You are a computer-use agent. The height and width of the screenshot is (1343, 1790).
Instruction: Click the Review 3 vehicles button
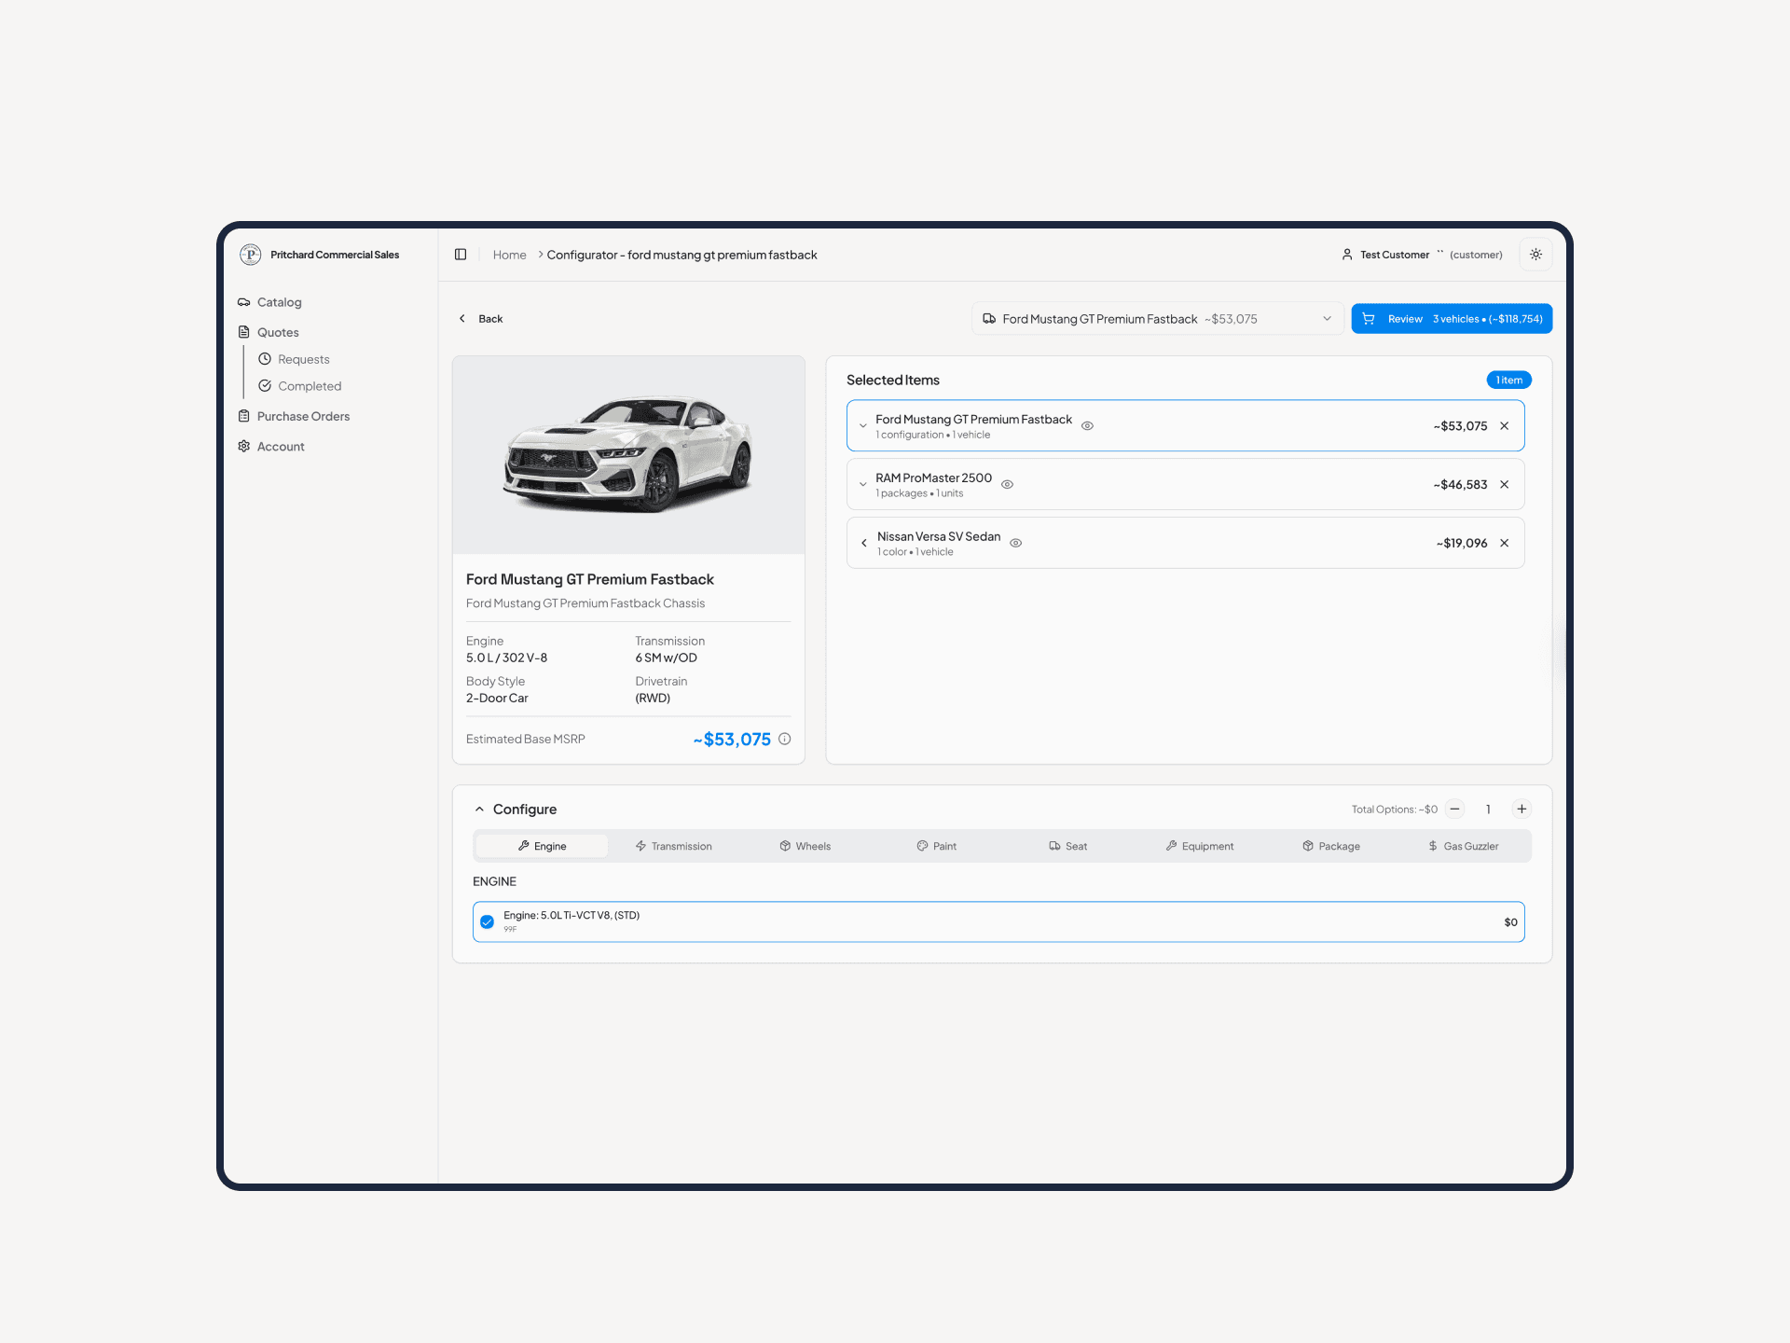pyautogui.click(x=1451, y=319)
